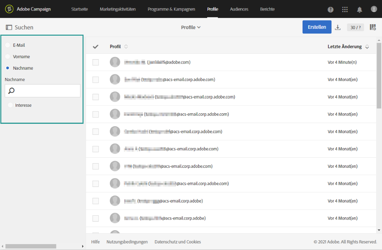Switch to the Profile navigation tab
This screenshot has height=250, width=382.
pos(213,9)
